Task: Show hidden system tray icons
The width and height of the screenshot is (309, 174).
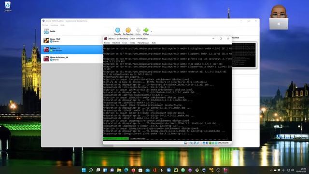Action: pos(271,170)
